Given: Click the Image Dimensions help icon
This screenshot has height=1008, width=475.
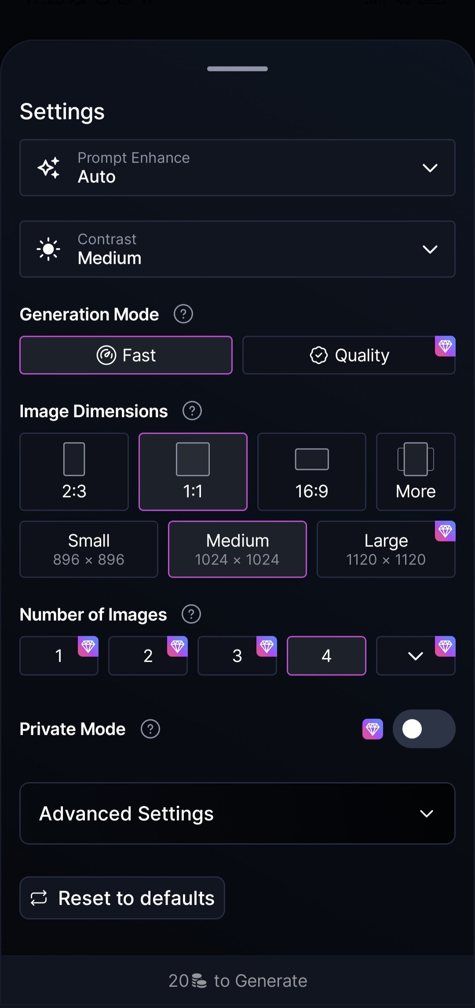Looking at the screenshot, I should [x=192, y=411].
